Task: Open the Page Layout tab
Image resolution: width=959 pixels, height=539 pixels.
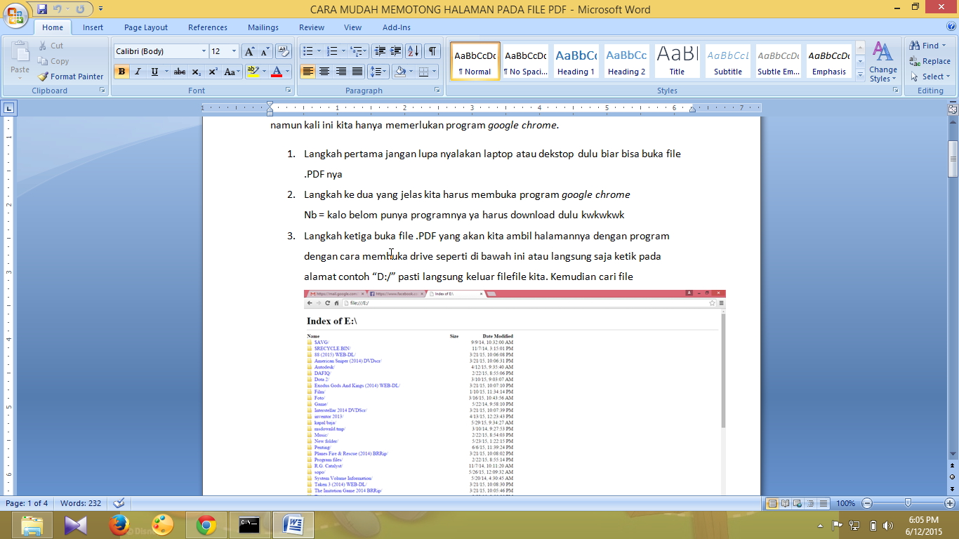Action: tap(146, 27)
